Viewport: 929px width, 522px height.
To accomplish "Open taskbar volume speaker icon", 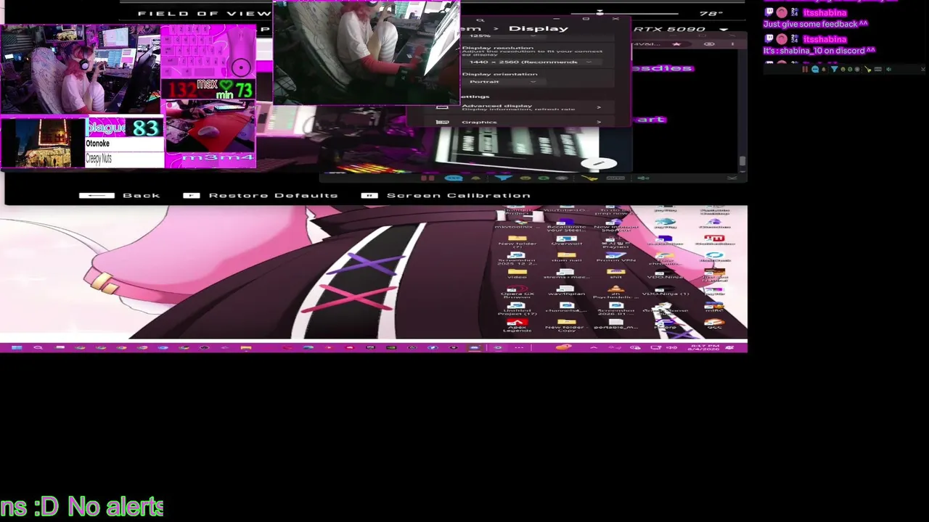I will pyautogui.click(x=672, y=348).
